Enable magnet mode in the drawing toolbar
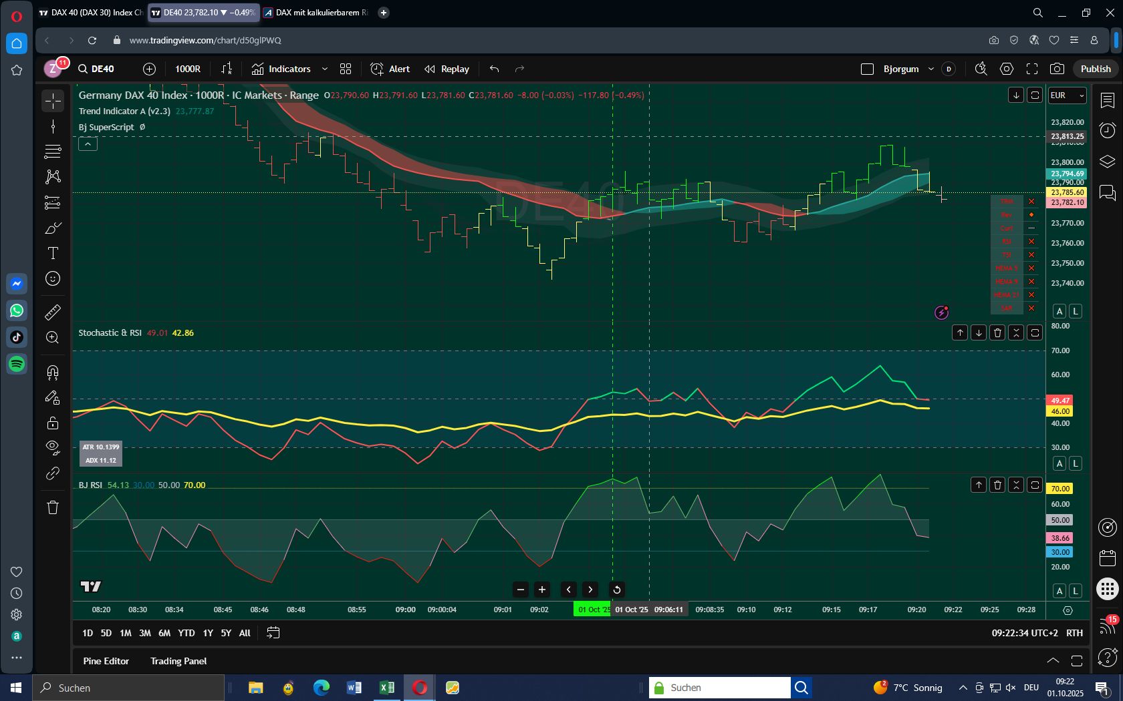This screenshot has height=701, width=1123. (x=52, y=373)
